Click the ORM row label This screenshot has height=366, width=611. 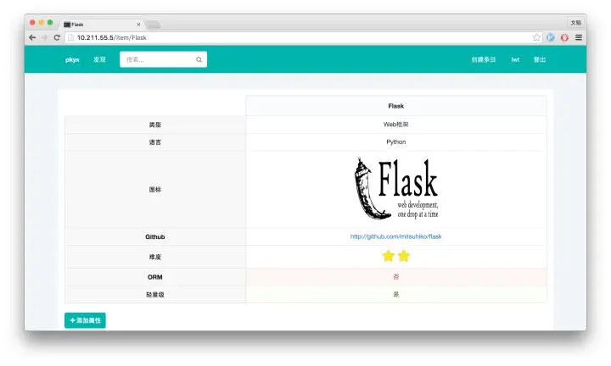coord(155,277)
